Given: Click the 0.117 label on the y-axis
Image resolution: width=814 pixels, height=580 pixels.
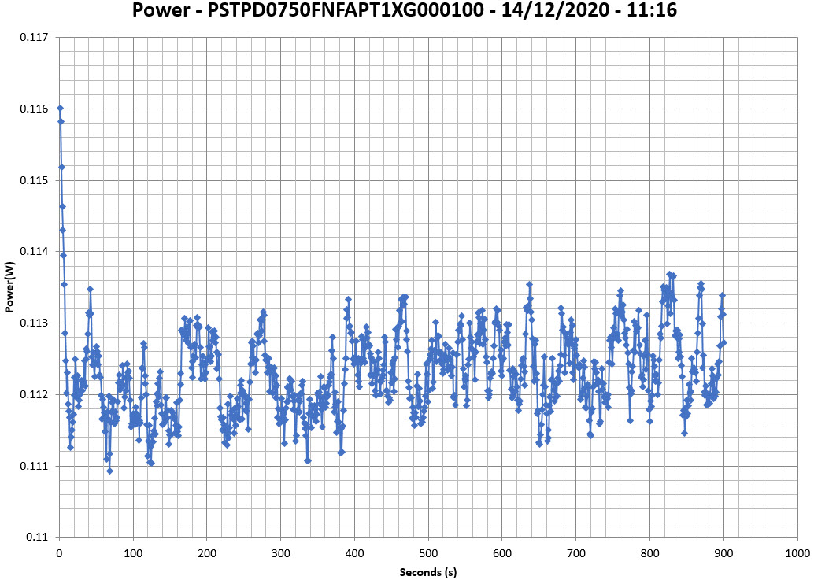Looking at the screenshot, I should [36, 38].
